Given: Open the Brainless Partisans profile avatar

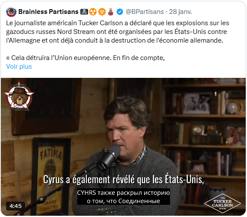Looking at the screenshot, I should [11, 12].
